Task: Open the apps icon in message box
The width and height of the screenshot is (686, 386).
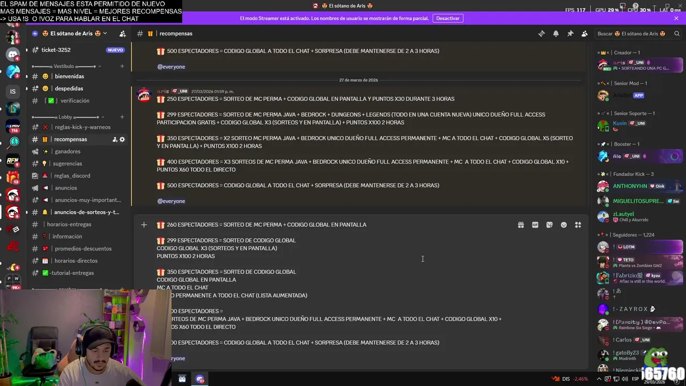Action: coord(578,225)
